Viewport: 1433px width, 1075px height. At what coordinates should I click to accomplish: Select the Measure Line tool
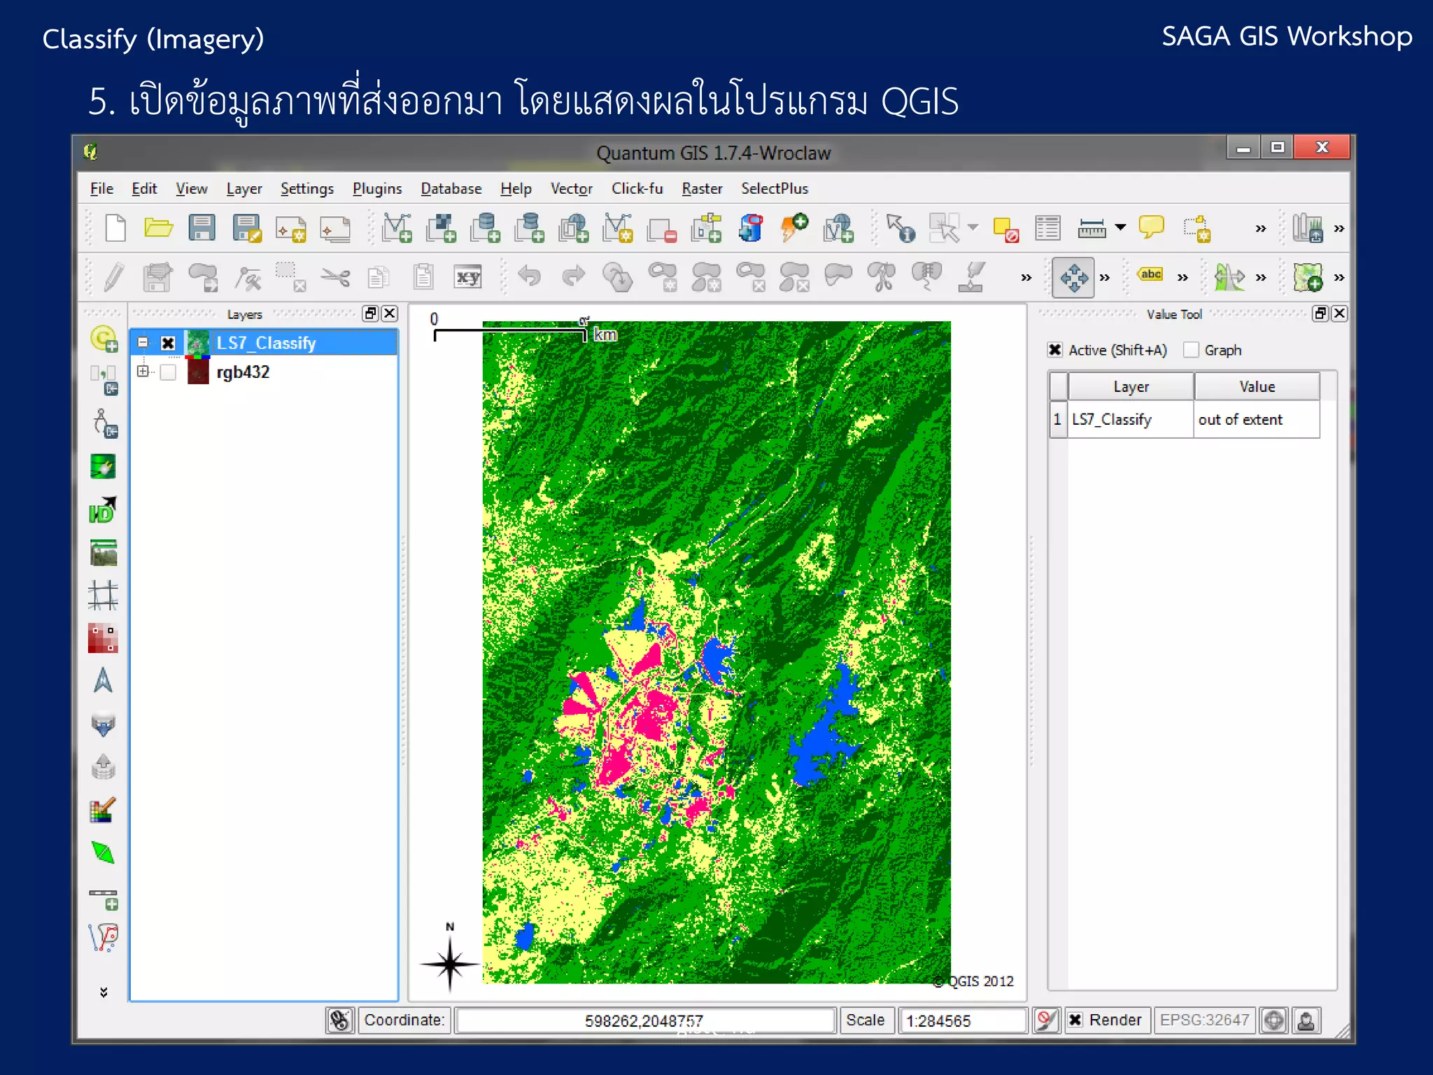coord(1092,228)
